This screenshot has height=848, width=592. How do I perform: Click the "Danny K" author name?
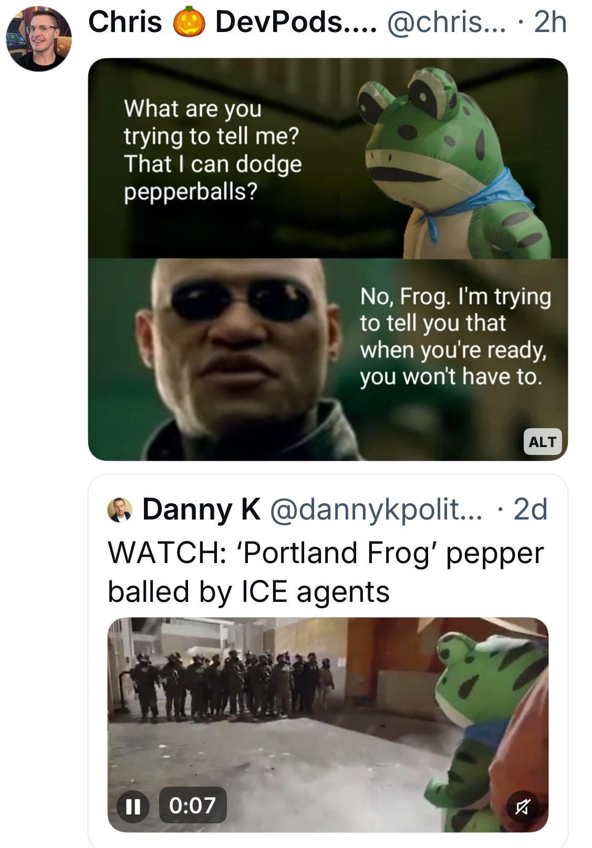(x=201, y=510)
